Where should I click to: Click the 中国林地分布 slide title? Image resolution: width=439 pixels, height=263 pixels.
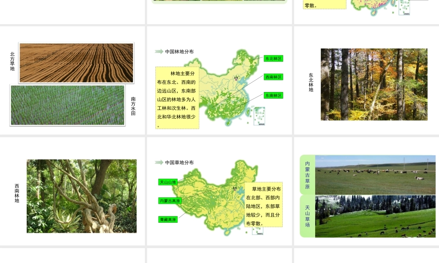(179, 52)
